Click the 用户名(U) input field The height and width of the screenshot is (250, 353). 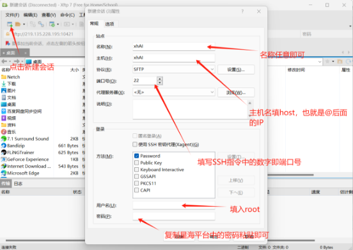(174, 205)
